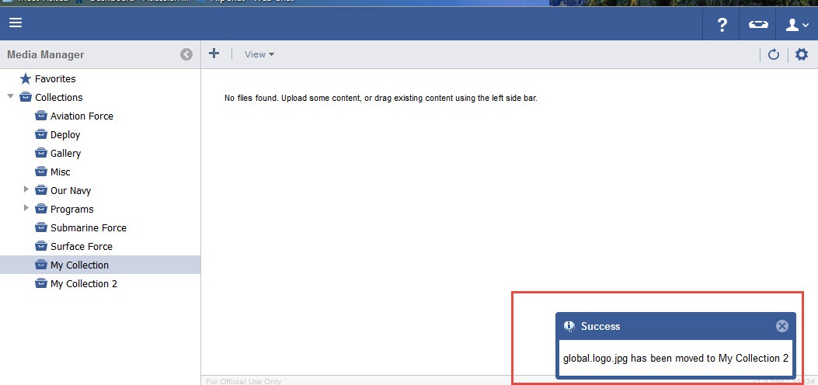Viewport: 818px width, 385px height.
Task: Expand the Our Navy folder
Action: 26,189
